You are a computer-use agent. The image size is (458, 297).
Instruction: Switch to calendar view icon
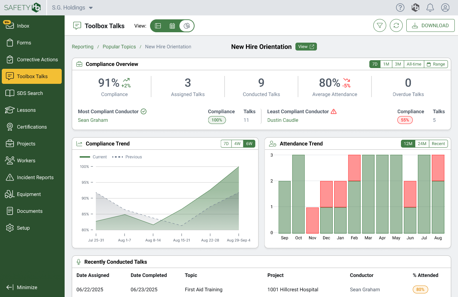pos(172,26)
